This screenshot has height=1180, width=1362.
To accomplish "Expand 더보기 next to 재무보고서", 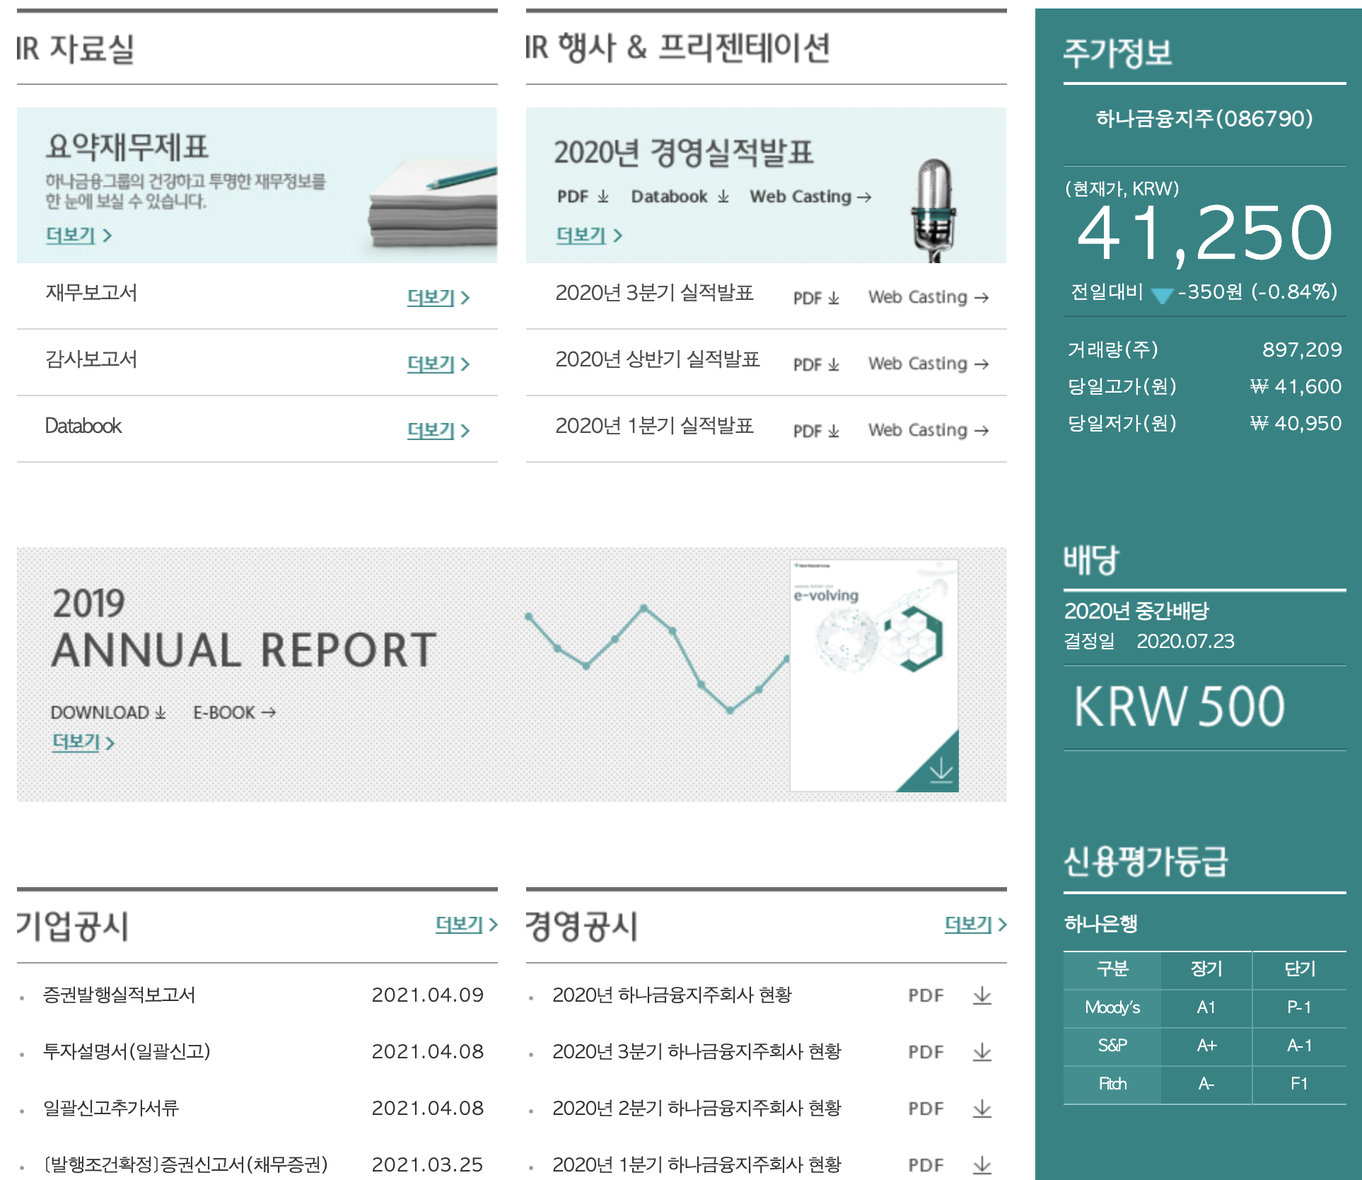I will [438, 298].
